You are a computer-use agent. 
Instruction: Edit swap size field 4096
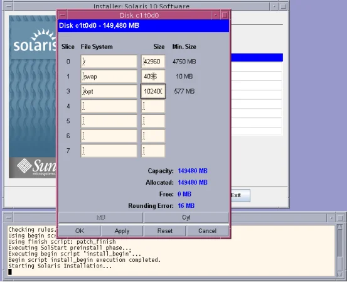(x=153, y=77)
